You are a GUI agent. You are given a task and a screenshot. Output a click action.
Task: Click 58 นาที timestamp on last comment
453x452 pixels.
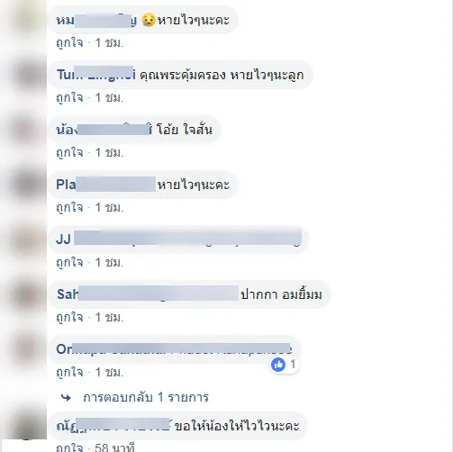pyautogui.click(x=114, y=447)
